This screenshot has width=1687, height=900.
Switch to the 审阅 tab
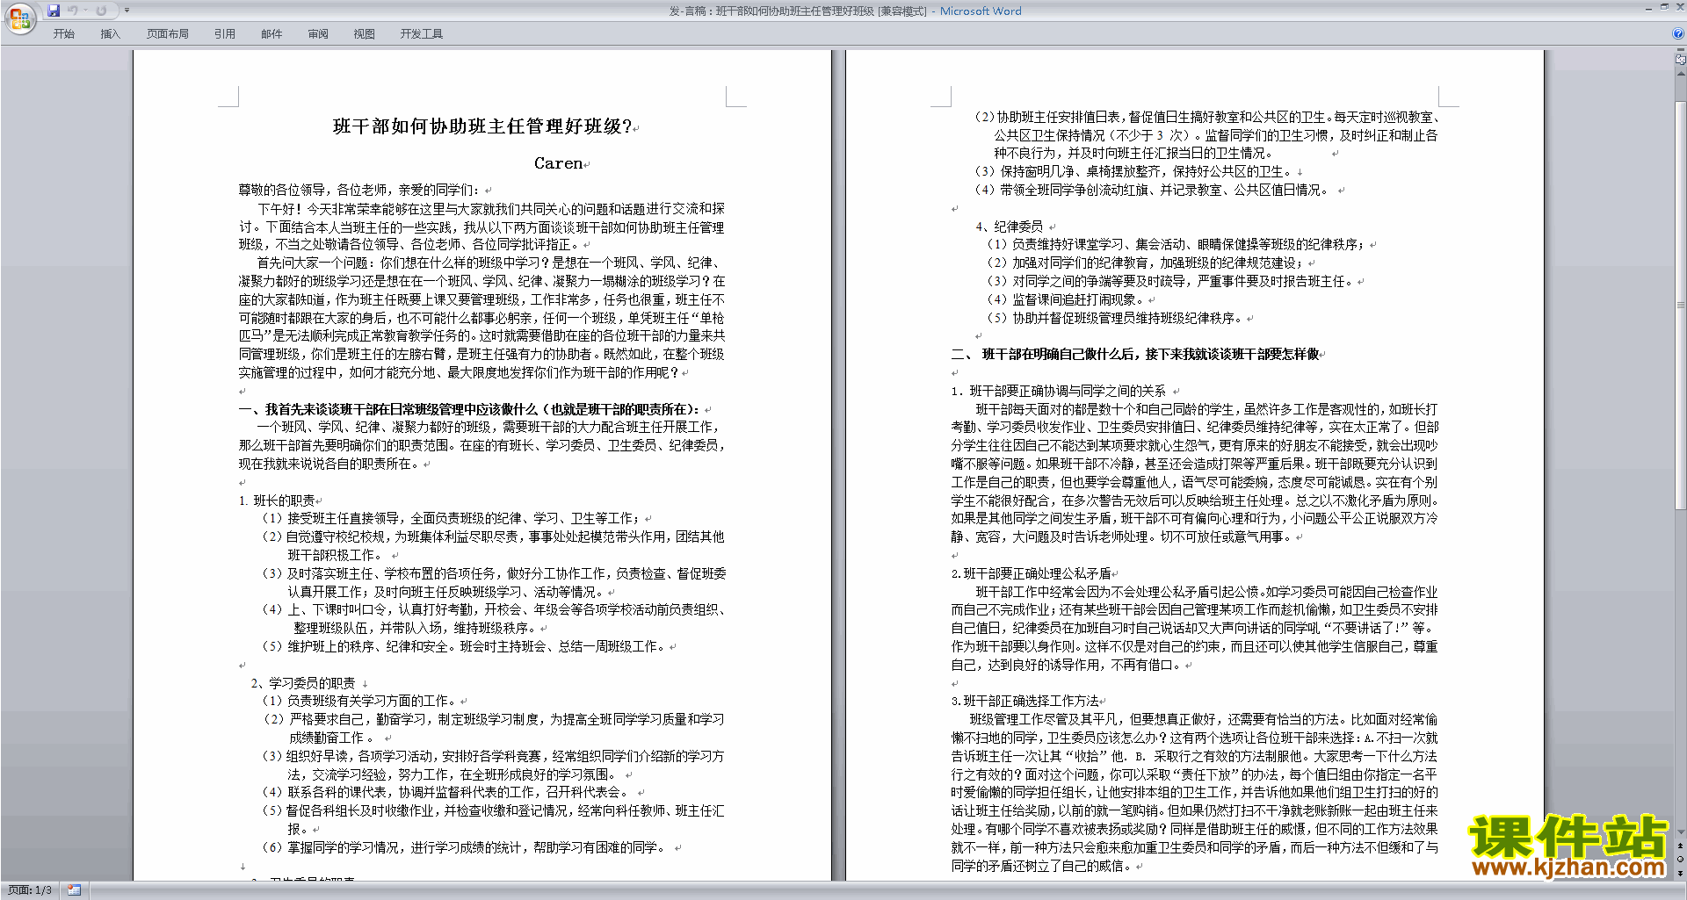tap(318, 34)
